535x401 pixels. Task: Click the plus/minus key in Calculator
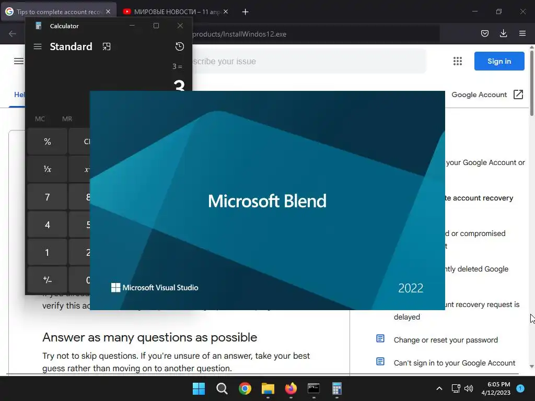point(48,280)
